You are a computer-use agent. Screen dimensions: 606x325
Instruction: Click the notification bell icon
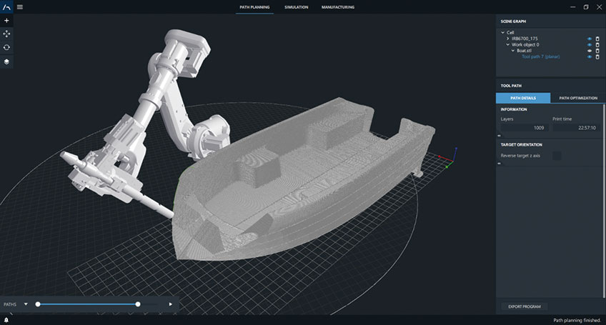6,320
